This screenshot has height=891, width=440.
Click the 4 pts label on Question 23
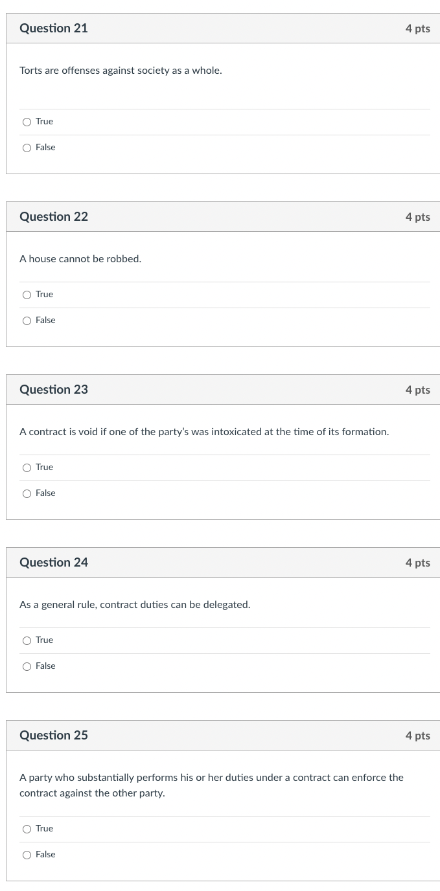click(x=417, y=389)
